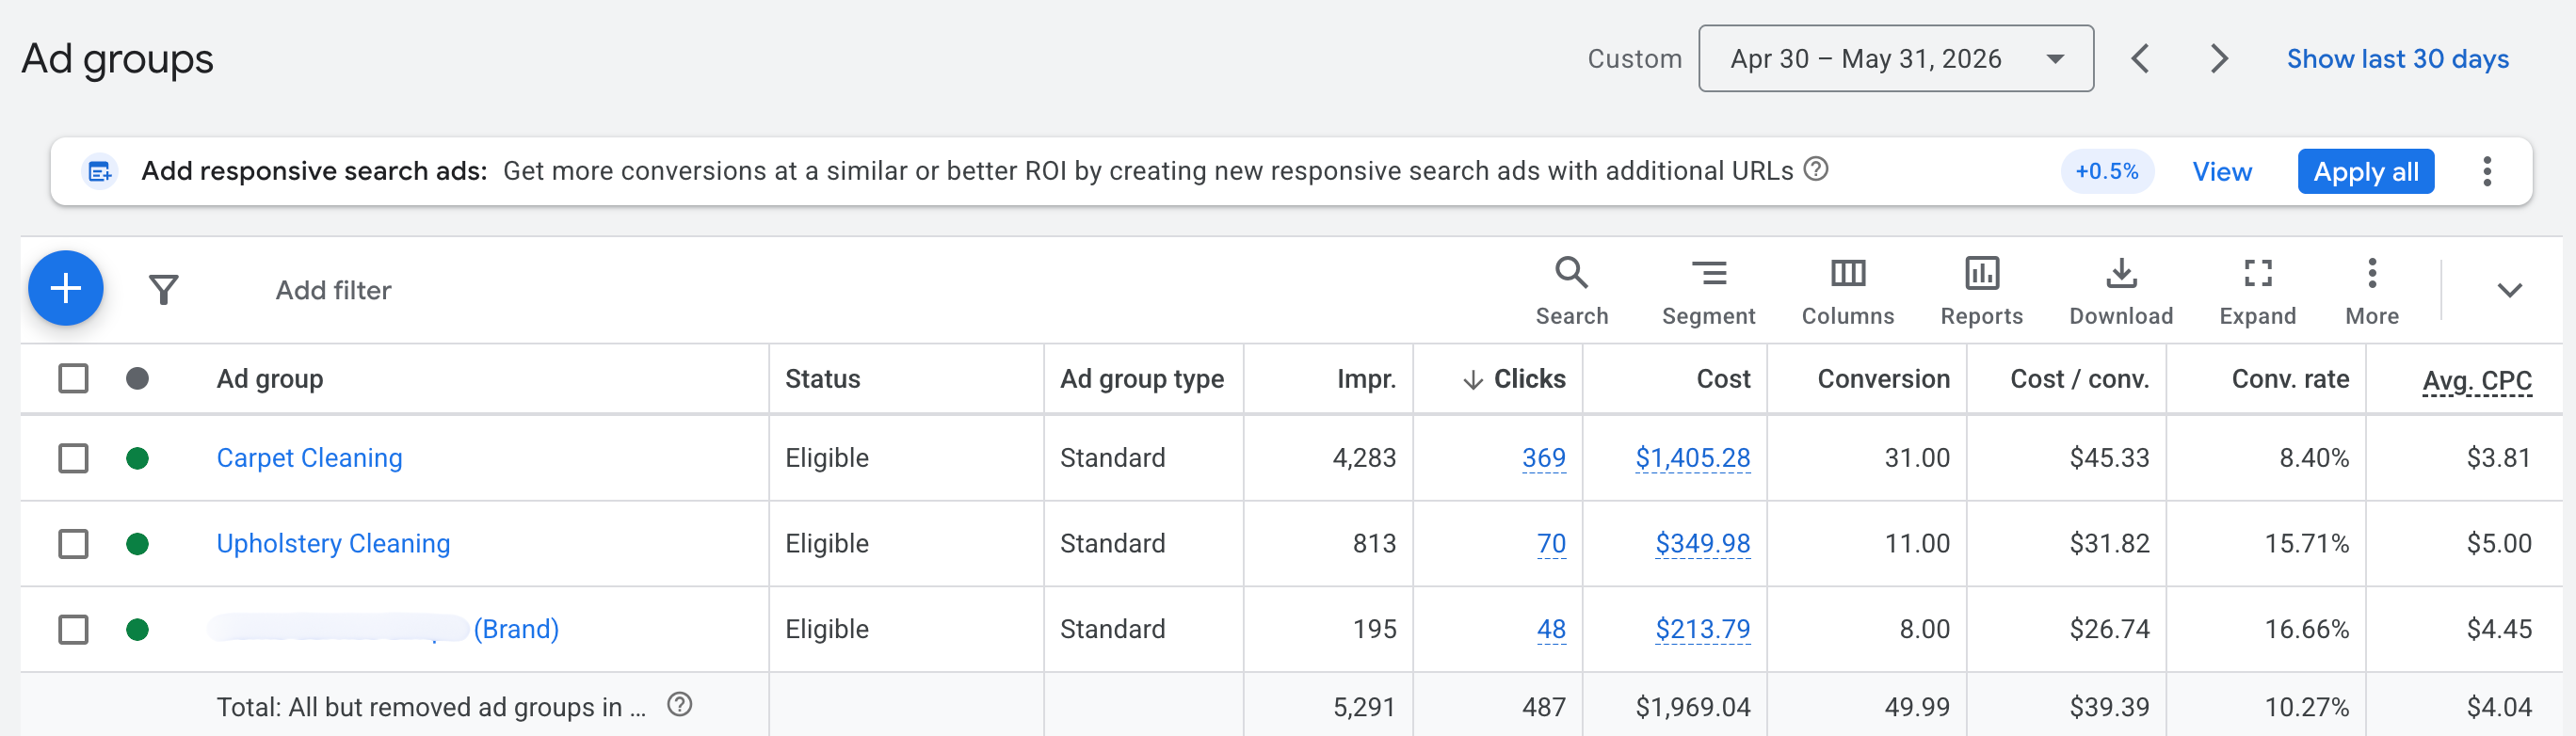
Task: Open the recommendation banner three-dot menu
Action: (2486, 171)
